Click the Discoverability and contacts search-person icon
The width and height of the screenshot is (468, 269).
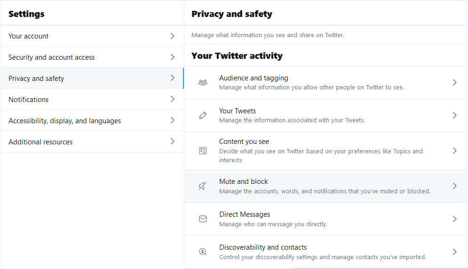203,252
